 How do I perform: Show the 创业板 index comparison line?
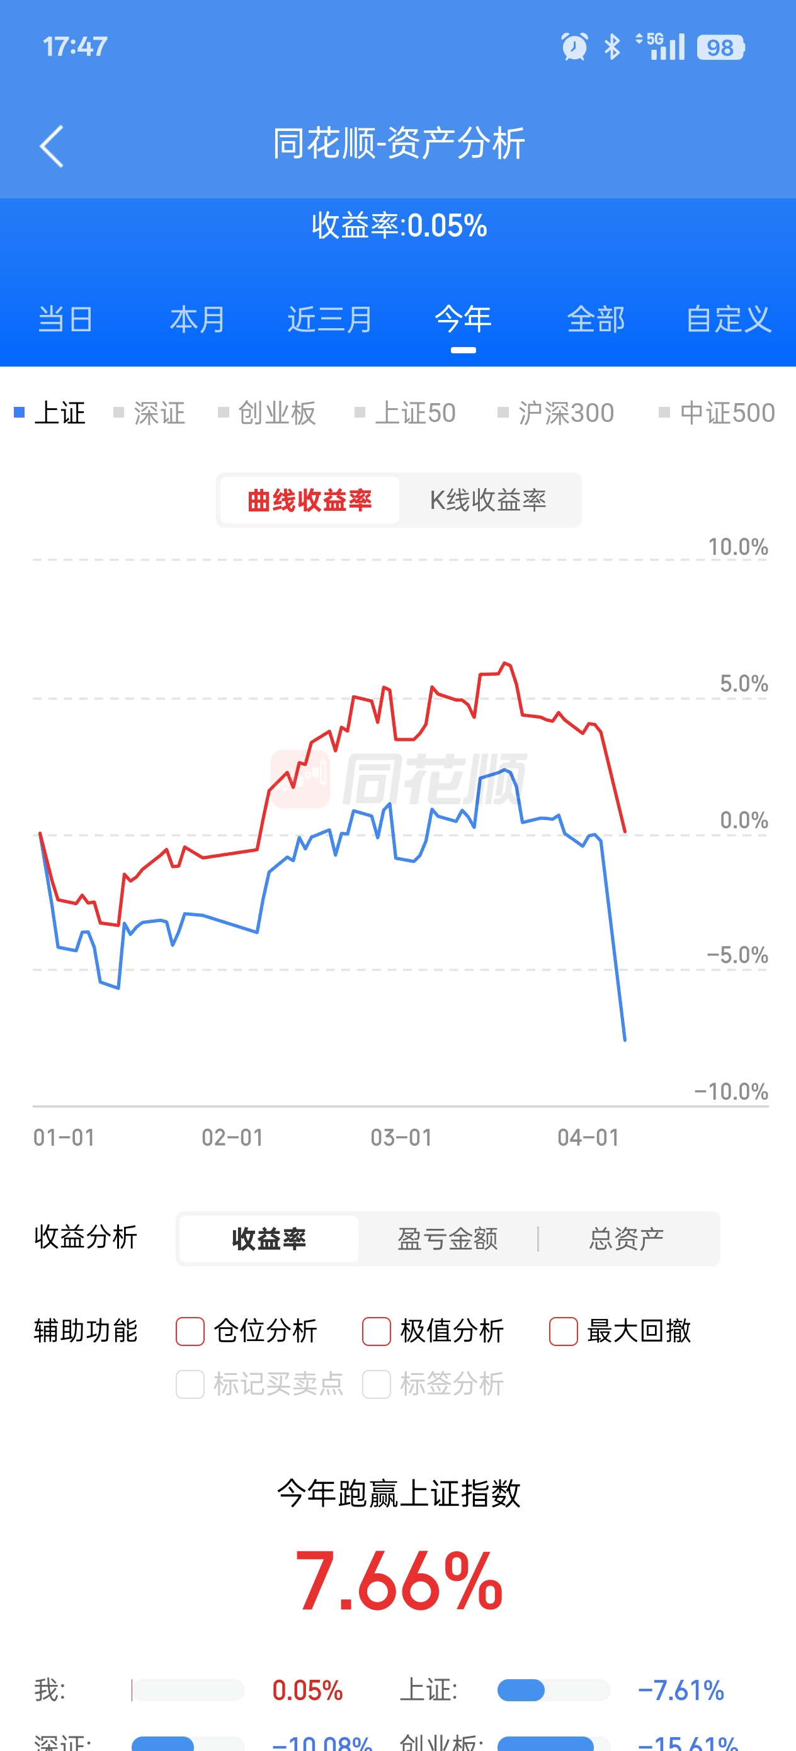[267, 413]
